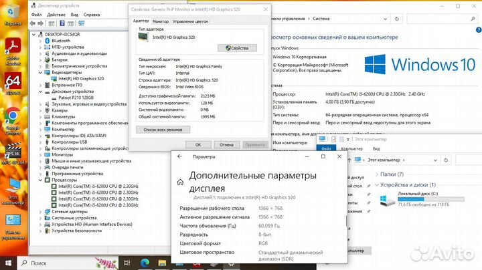The height and width of the screenshot is (270, 482).
Task: Open 'Панель управления' desktop icon
Action: (x=13, y=227)
